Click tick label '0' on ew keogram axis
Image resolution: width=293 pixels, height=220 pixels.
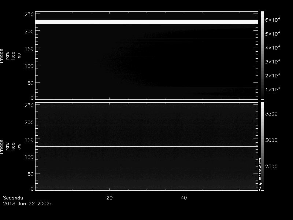[32, 189]
